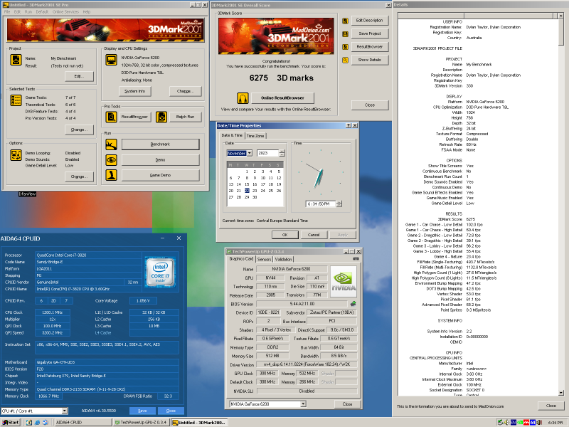
Task: Click Cancel in Date/Time Properties
Action: pyautogui.click(x=314, y=235)
